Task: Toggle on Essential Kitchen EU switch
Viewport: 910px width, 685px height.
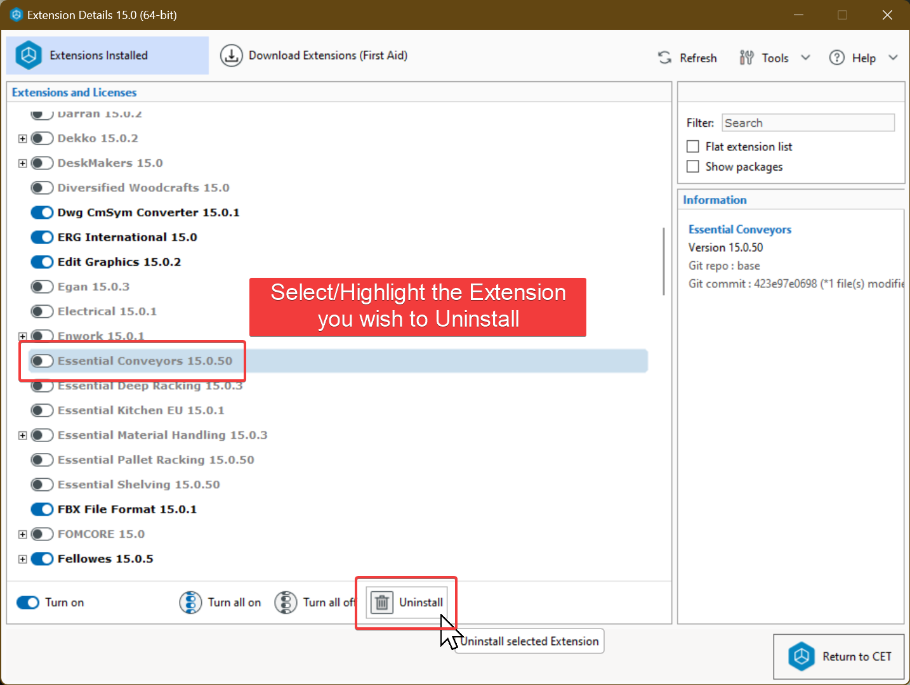Action: click(42, 410)
